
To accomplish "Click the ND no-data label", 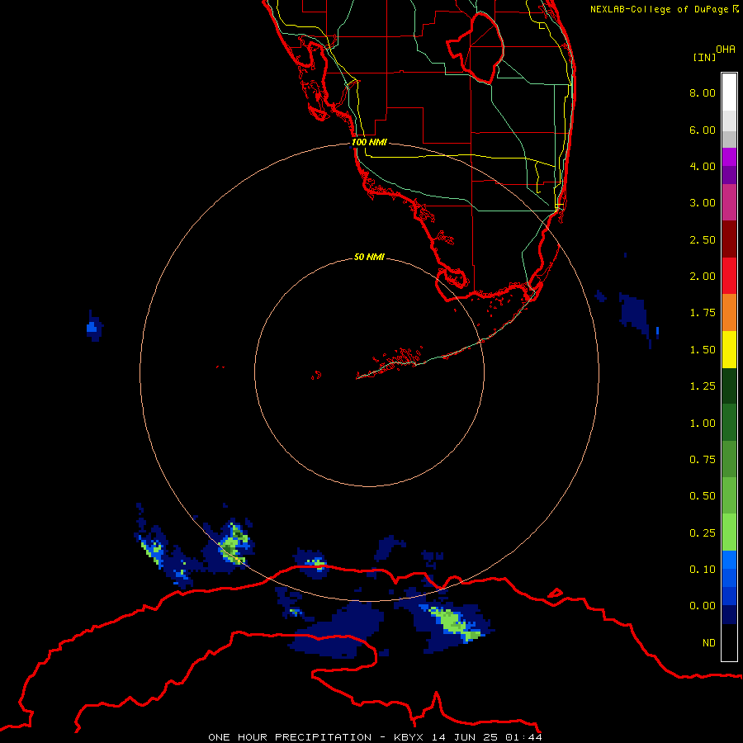I will click(709, 643).
